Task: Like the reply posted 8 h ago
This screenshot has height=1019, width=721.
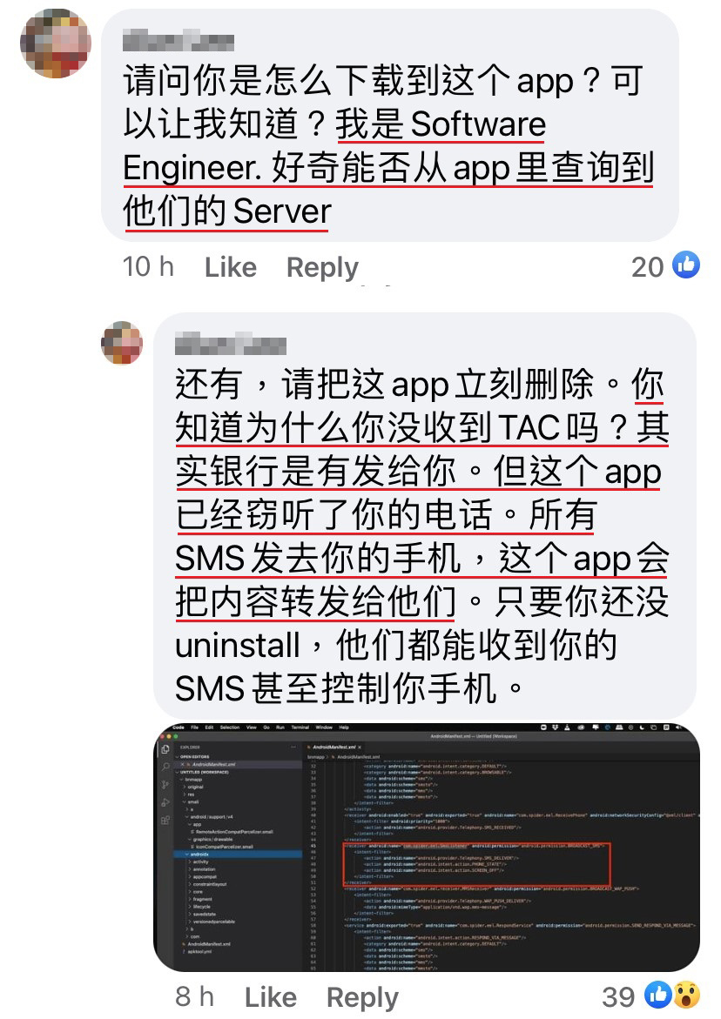Action: [271, 997]
